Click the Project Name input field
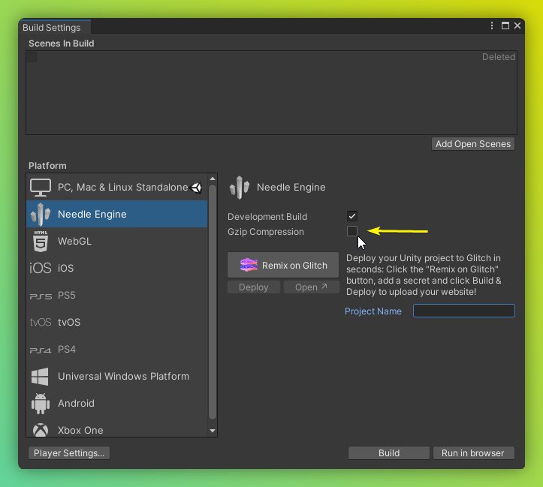This screenshot has height=487, width=543. click(463, 311)
